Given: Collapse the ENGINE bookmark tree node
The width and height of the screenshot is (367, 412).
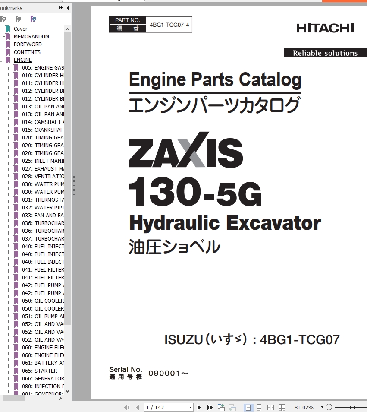Looking at the screenshot, I should click(x=1, y=60).
